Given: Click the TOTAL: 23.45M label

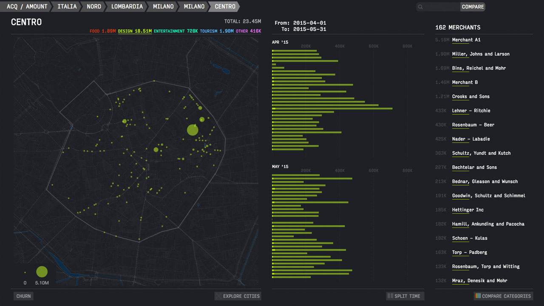Looking at the screenshot, I should pyautogui.click(x=243, y=21).
